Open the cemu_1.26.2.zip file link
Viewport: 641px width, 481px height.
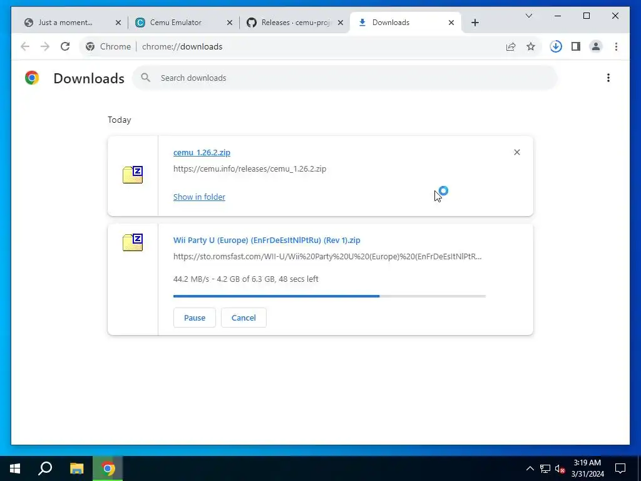pyautogui.click(x=202, y=152)
